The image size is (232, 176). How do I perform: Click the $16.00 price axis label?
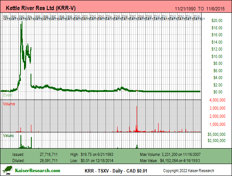coord(217,35)
